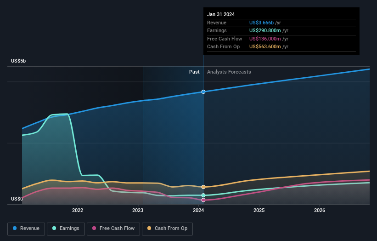The image size is (377, 241).
Task: Toggle the Revenue legend button
Action: click(x=26, y=229)
